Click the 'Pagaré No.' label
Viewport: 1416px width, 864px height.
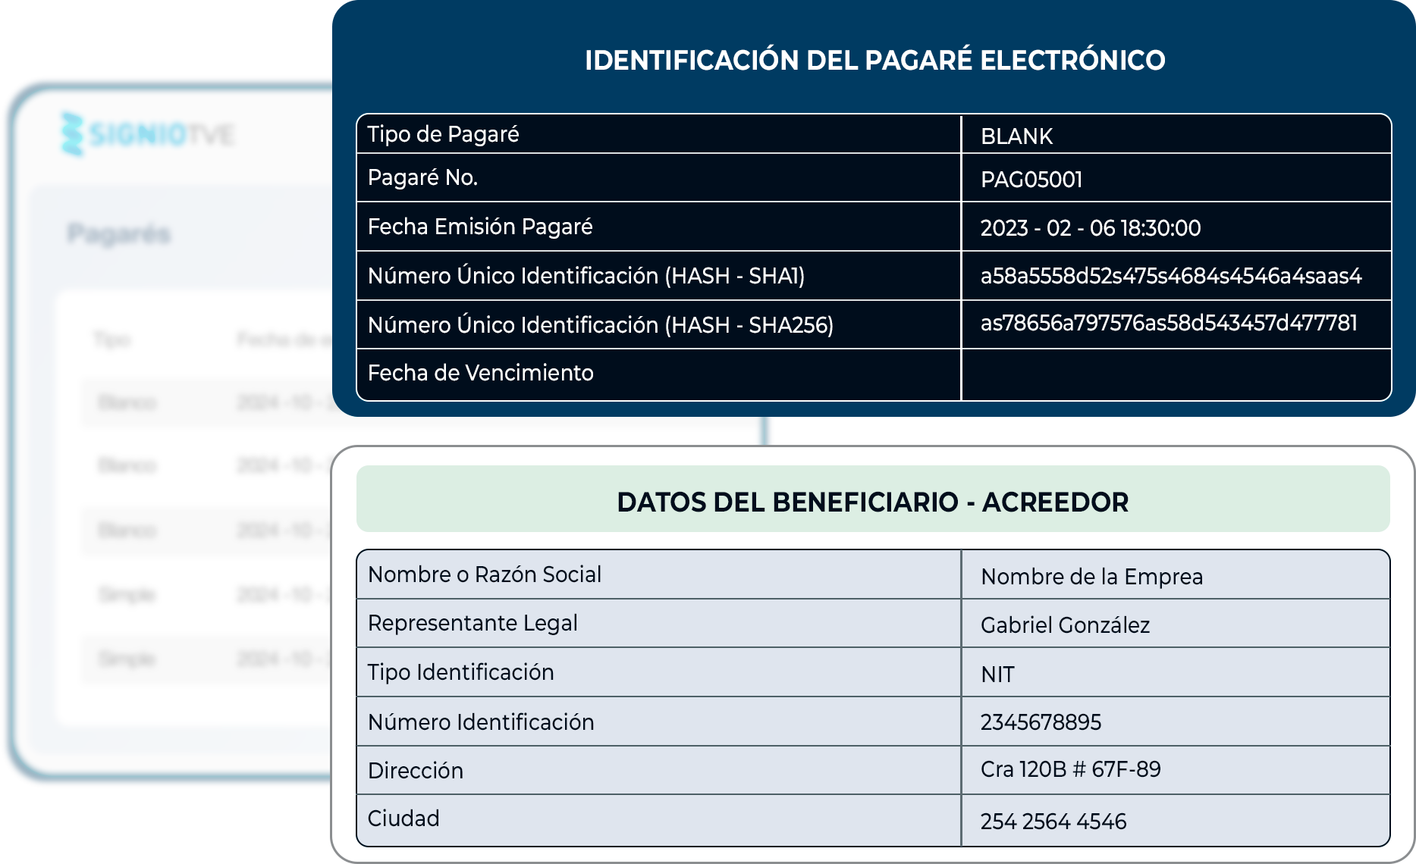(x=422, y=177)
